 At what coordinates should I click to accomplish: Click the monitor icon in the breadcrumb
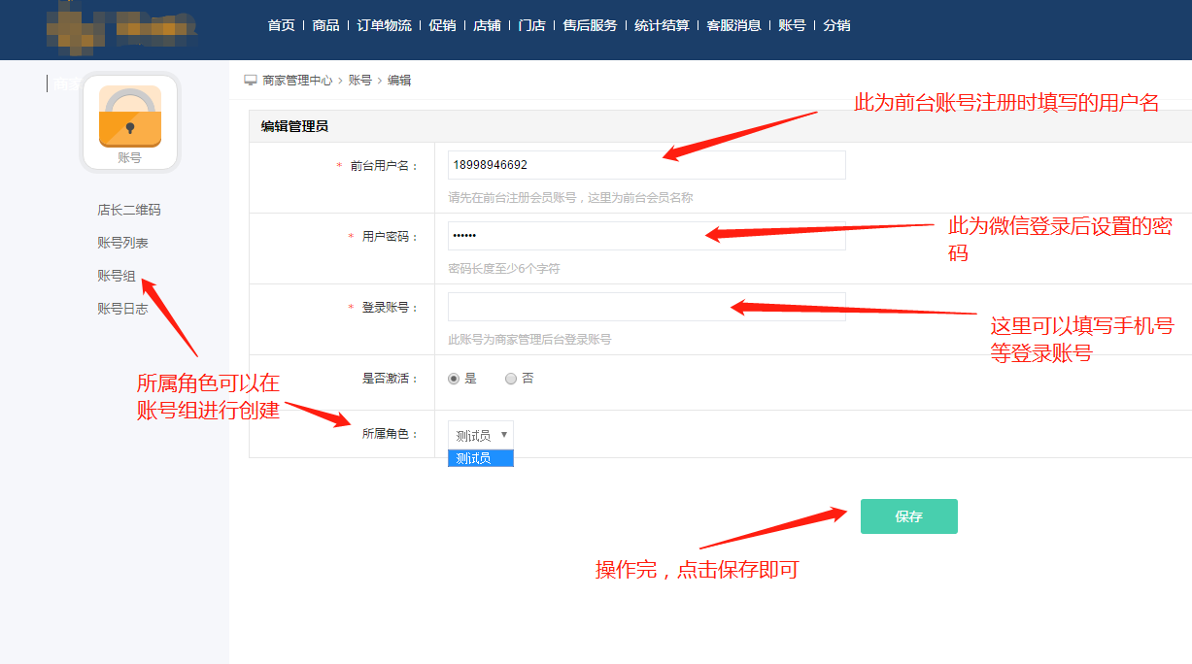tap(251, 80)
